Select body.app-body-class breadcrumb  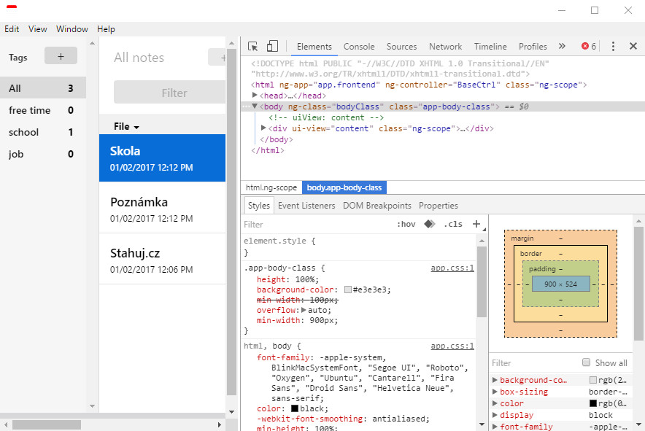(344, 187)
